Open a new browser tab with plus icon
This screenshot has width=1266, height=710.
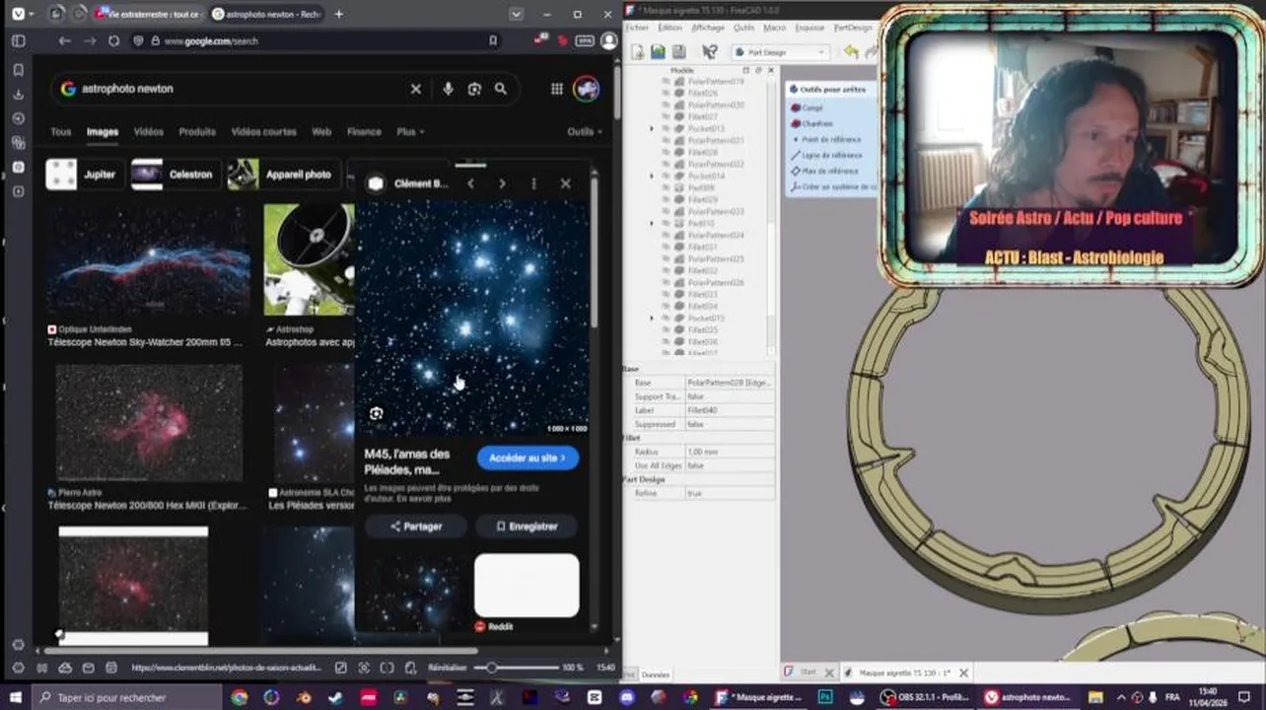[339, 14]
